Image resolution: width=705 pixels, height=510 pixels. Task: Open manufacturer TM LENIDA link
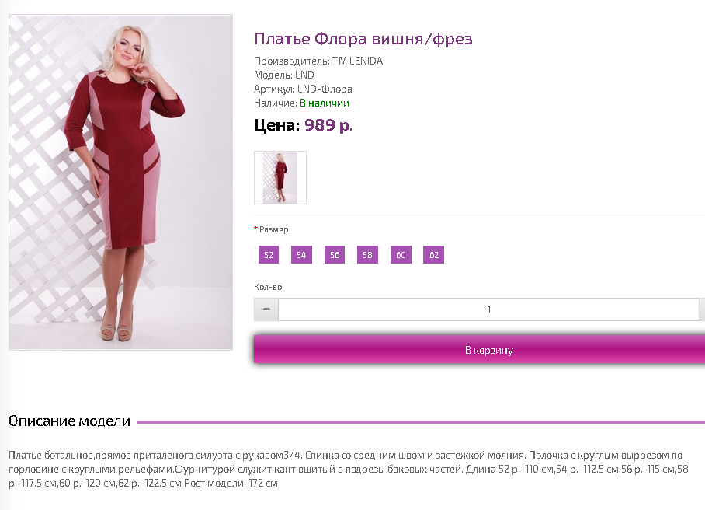357,61
